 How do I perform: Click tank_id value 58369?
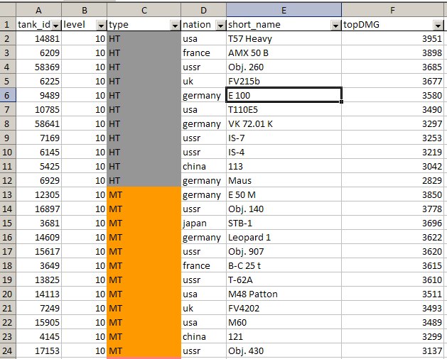coord(39,67)
